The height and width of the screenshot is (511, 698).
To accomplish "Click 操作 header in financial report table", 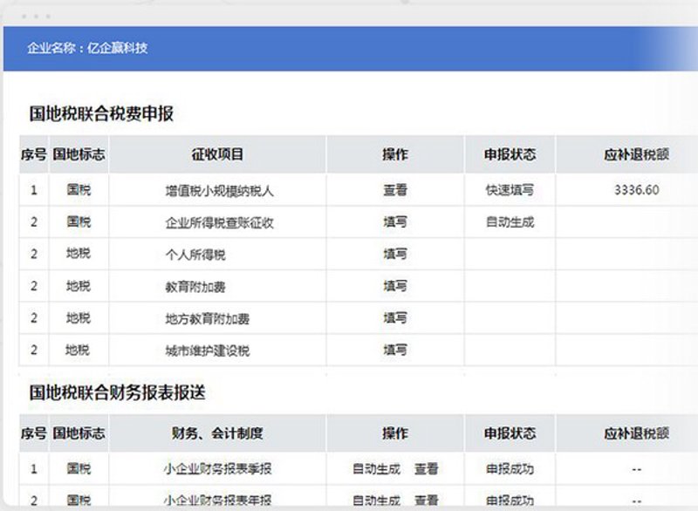I will click(x=395, y=433).
